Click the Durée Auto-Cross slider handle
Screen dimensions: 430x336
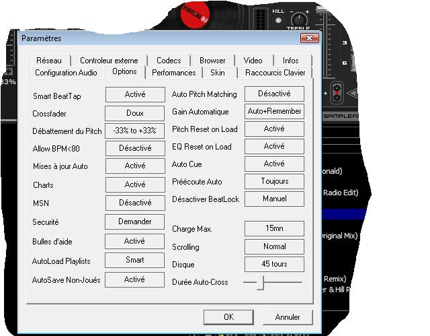tap(261, 283)
